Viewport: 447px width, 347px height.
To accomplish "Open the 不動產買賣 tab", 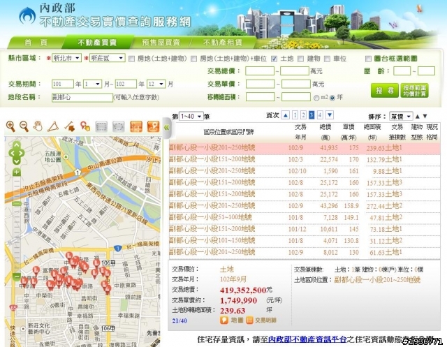I will click(97, 43).
